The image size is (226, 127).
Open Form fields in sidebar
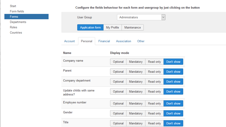[17, 11]
